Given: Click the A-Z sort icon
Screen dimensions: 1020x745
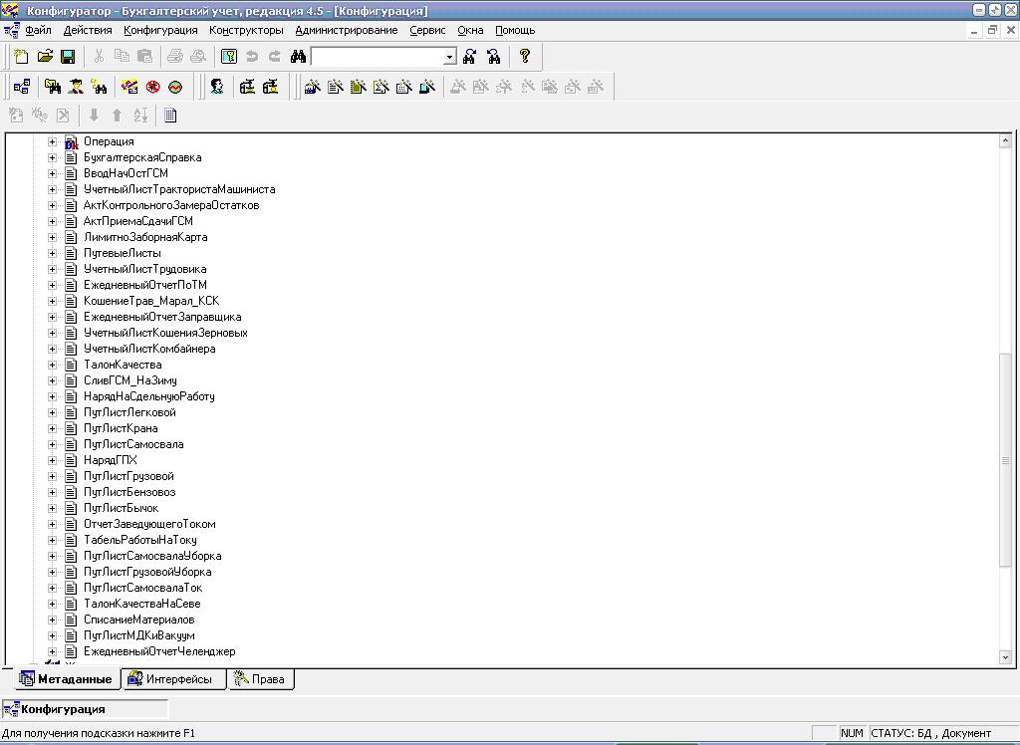Looking at the screenshot, I should coord(140,116).
